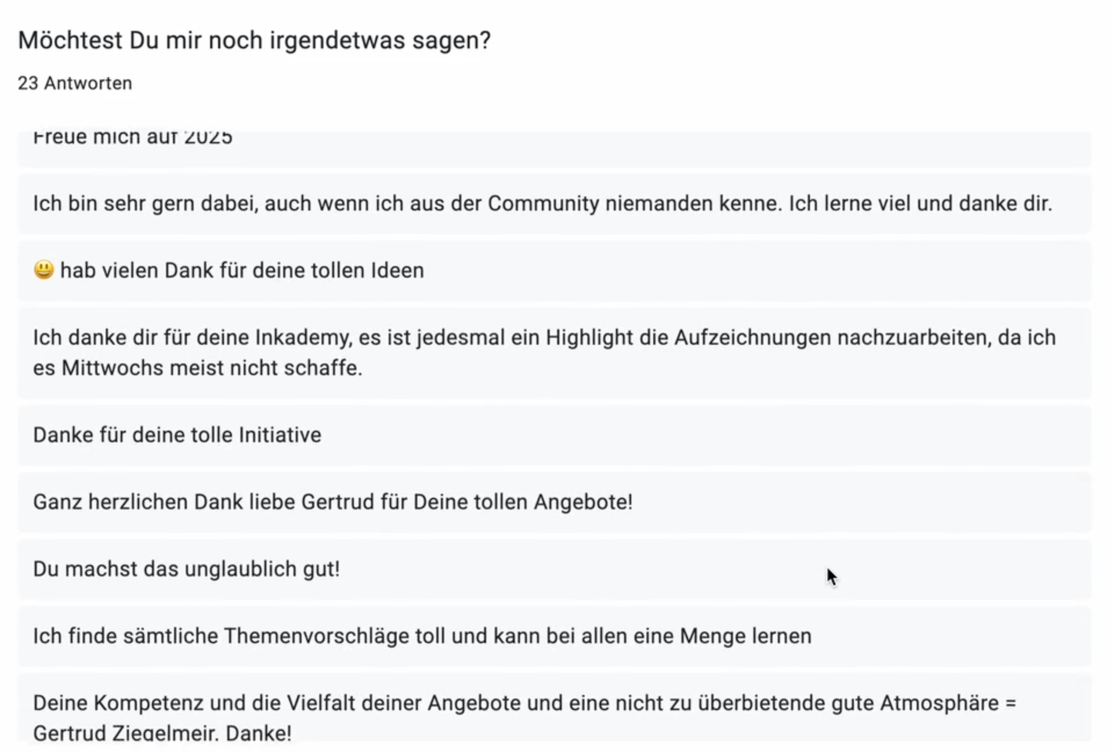Select the response 'Freue mich auf 2025'
Viewport: 1111px width, 753px height.
click(x=555, y=148)
